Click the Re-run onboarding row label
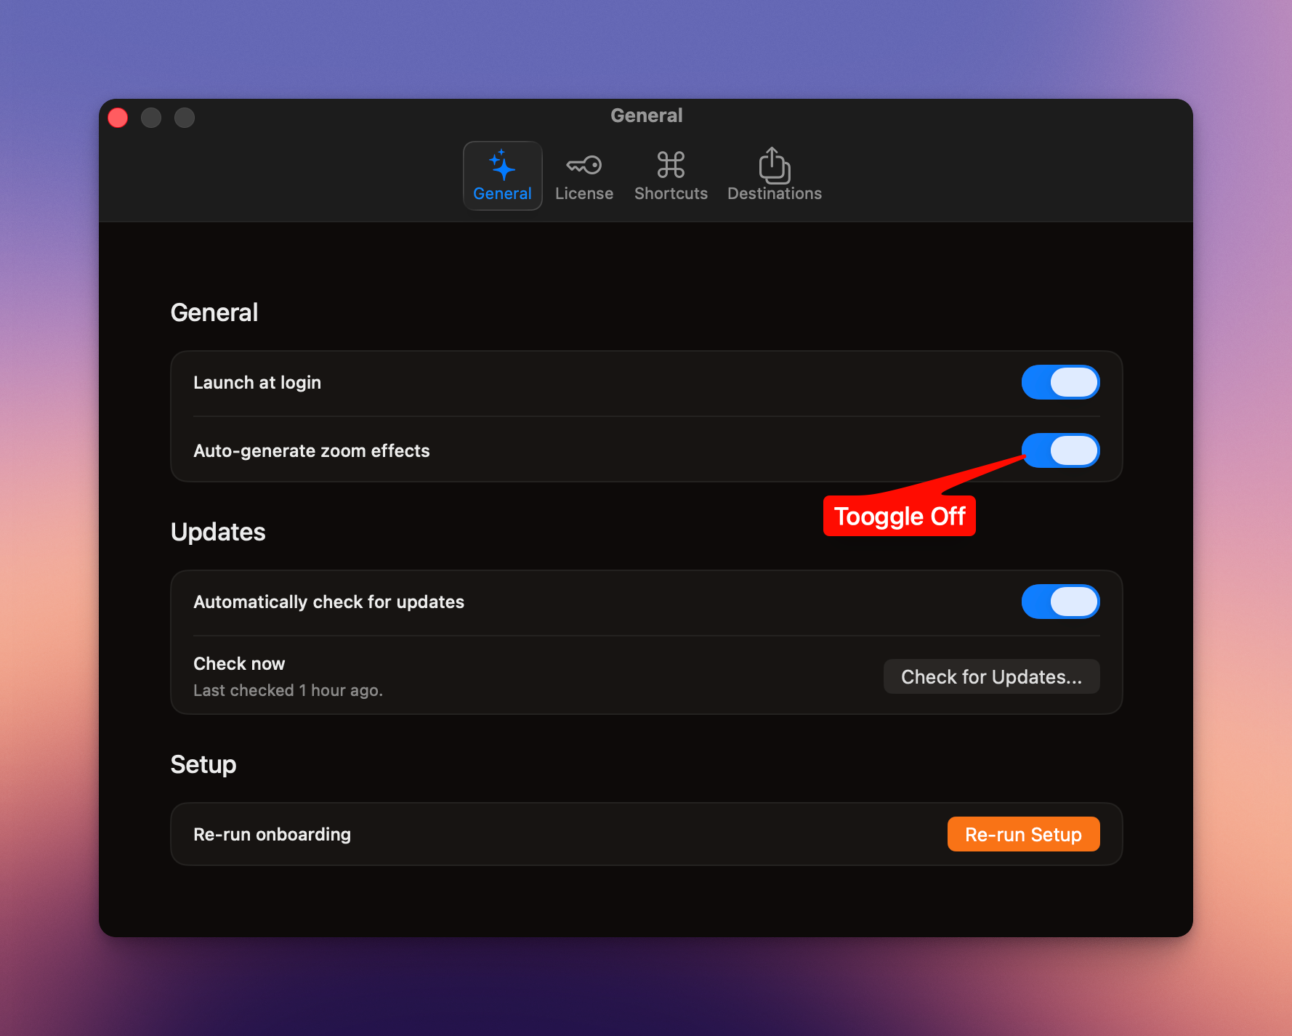Screen dimensions: 1292x1036 [x=272, y=834]
